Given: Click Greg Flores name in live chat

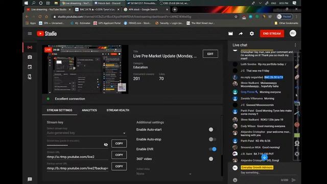Looking at the screenshot, I should [x=247, y=92].
